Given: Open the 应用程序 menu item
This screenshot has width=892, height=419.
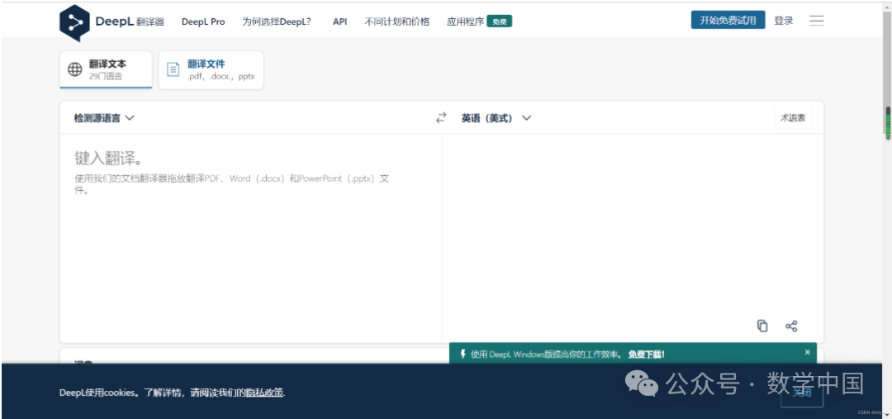Looking at the screenshot, I should (465, 21).
